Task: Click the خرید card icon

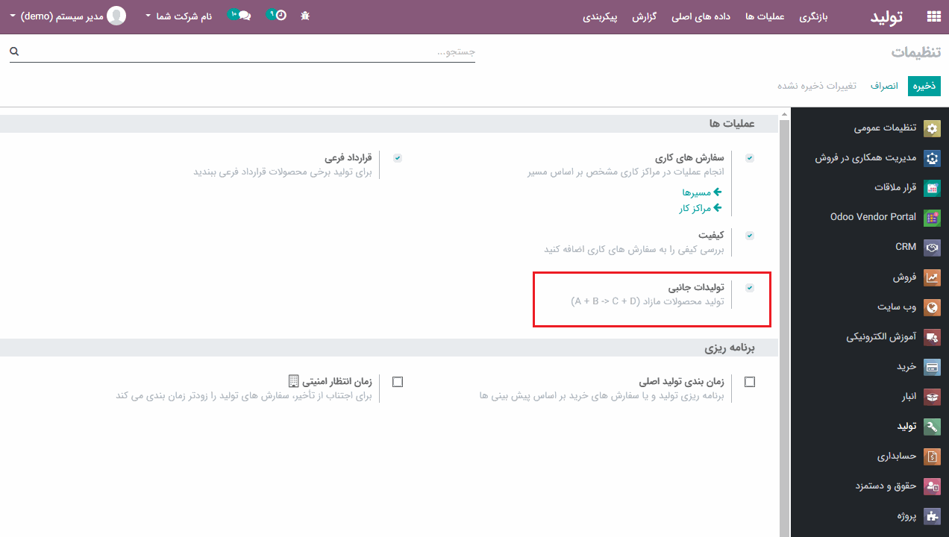Action: [932, 367]
